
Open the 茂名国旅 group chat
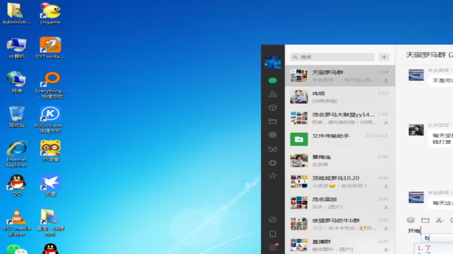tap(340, 203)
